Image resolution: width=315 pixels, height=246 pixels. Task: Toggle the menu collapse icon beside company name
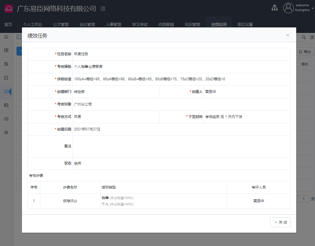click(103, 9)
